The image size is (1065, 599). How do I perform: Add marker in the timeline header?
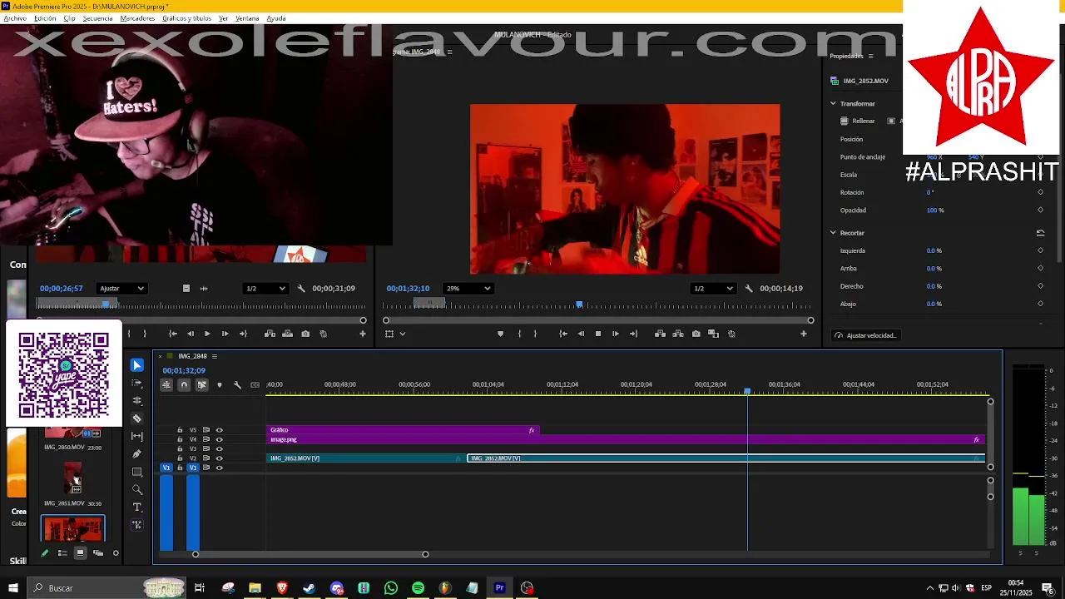pos(220,384)
